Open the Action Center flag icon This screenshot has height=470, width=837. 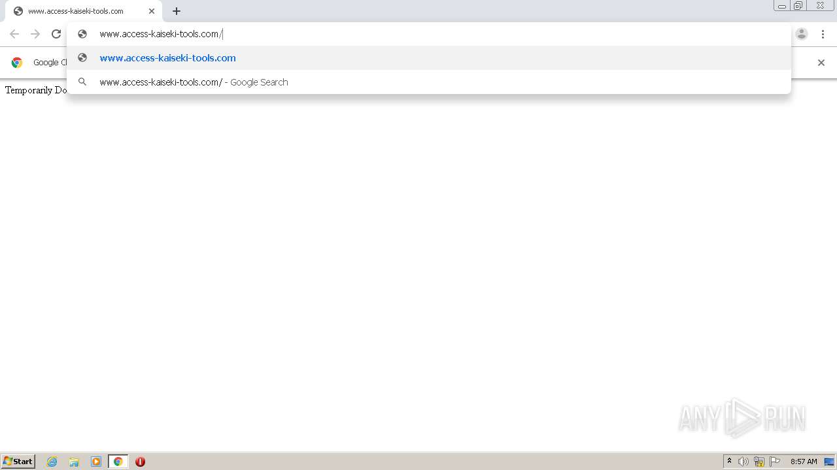click(775, 462)
